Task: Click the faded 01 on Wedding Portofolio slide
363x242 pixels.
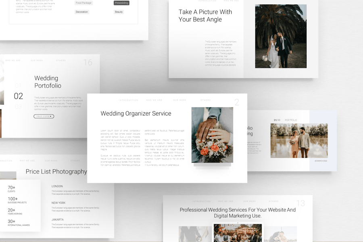Action: tap(18, 86)
